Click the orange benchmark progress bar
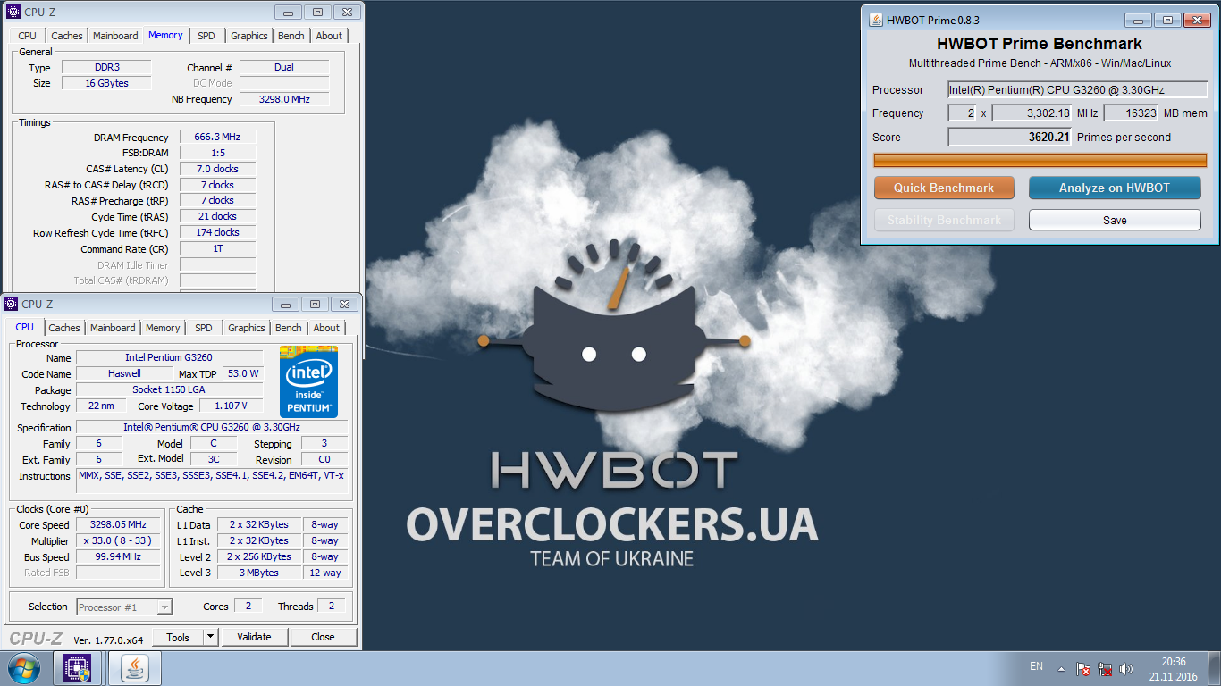This screenshot has height=686, width=1221. 1040,160
